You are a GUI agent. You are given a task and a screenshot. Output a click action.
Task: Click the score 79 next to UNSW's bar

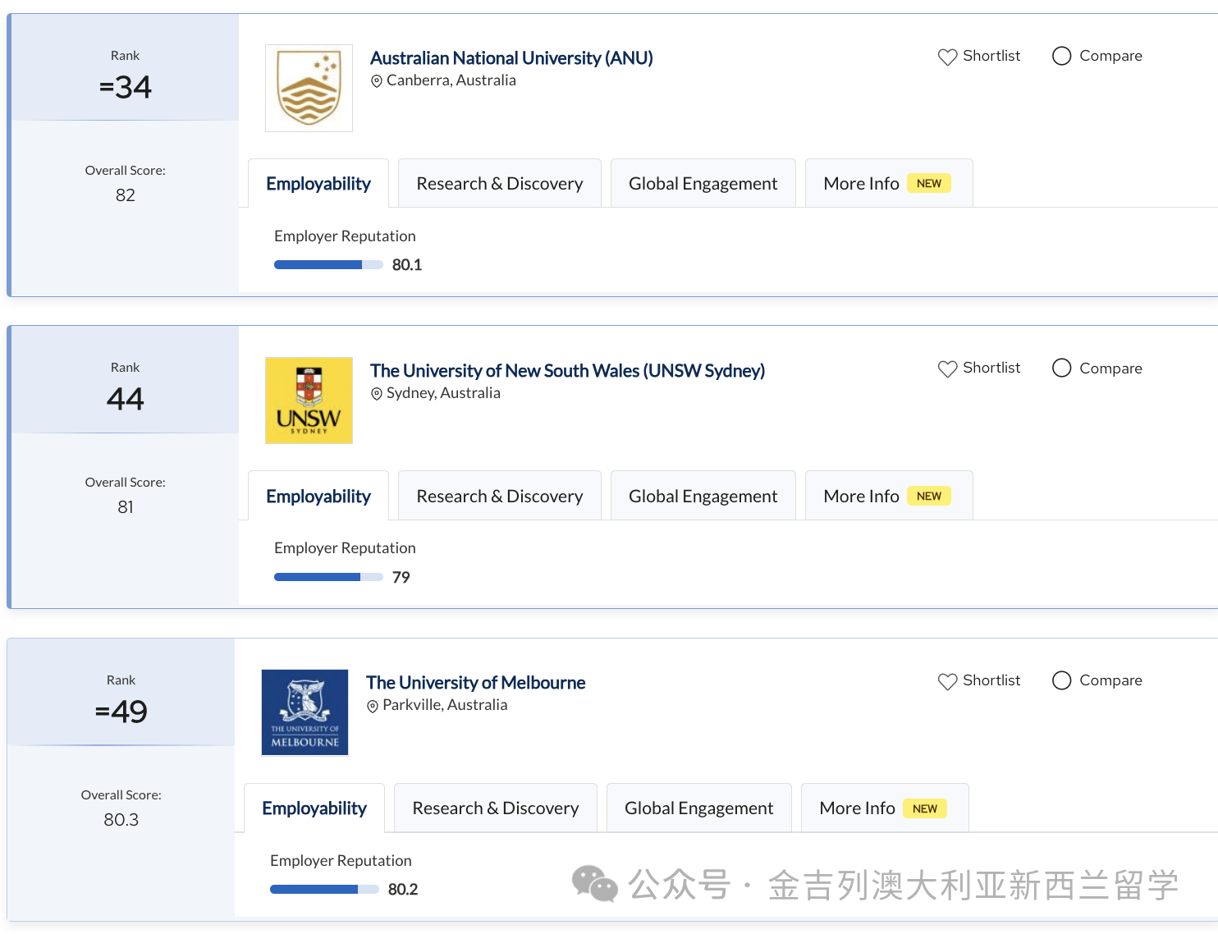click(x=401, y=578)
